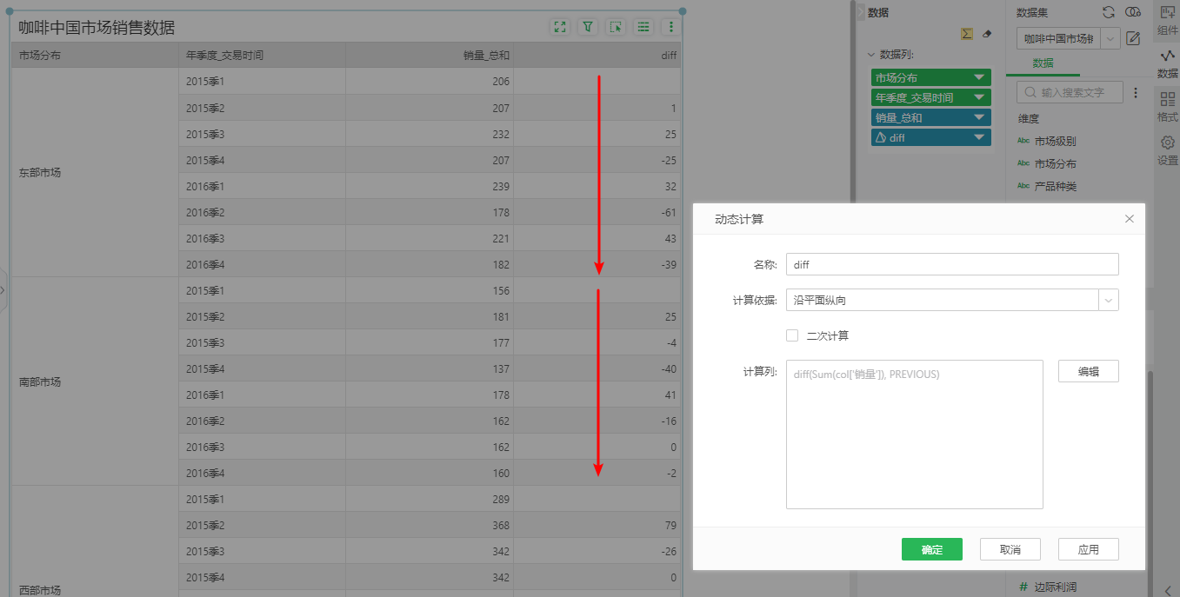
Task: Open the 设置 settings gear panel
Action: tap(1167, 149)
